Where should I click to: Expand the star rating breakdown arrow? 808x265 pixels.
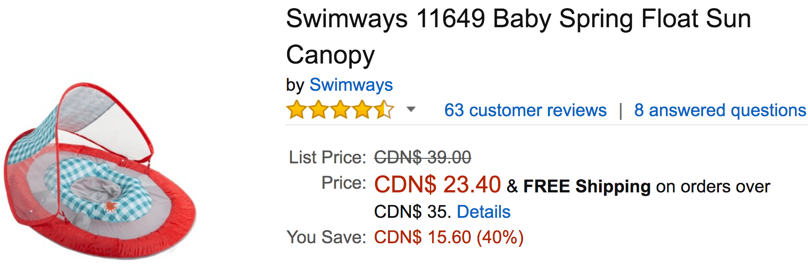411,109
